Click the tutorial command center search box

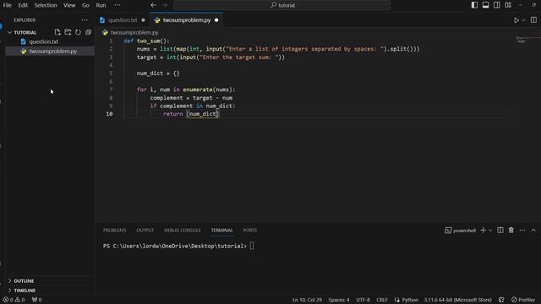click(281, 5)
